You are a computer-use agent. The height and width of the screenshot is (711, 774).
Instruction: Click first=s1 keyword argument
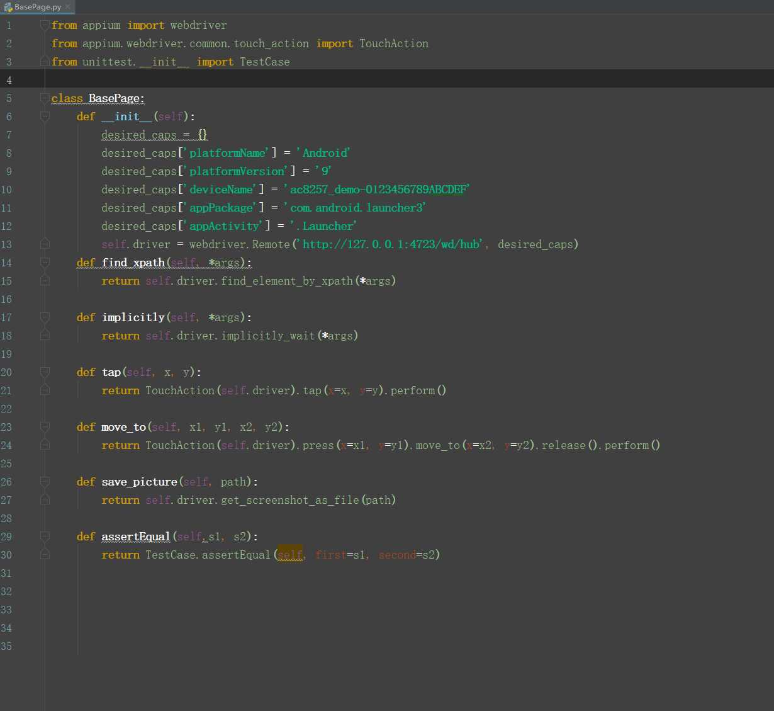pyautogui.click(x=340, y=555)
